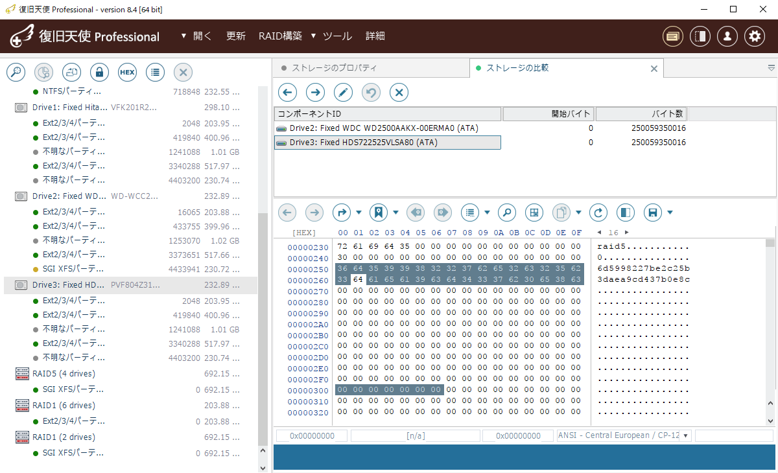Open the tab list dropdown at the tab bar's end
This screenshot has width=778, height=473.
pyautogui.click(x=772, y=67)
